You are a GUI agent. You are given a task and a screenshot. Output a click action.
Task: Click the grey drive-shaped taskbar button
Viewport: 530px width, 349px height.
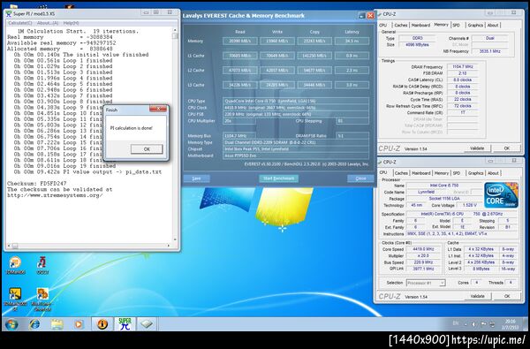(147, 324)
